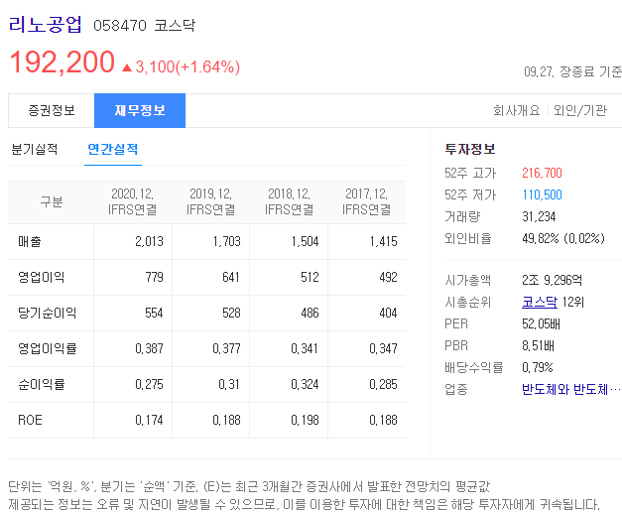Click the 52주 저가 value 110,500
This screenshot has width=622, height=513.
[x=542, y=194]
